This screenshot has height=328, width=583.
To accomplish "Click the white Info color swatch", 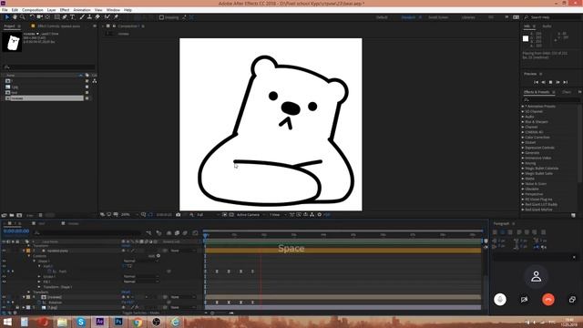I will click(526, 38).
